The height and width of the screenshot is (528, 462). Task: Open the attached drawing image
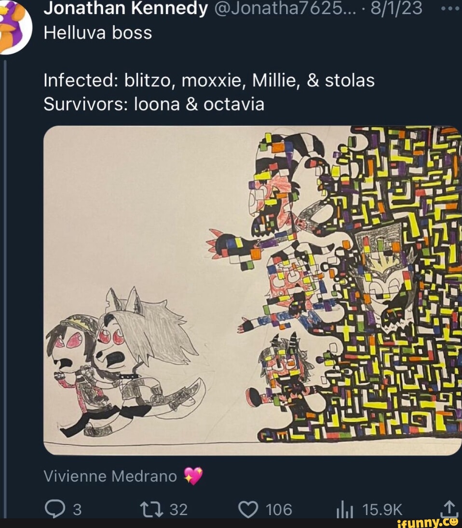point(252,290)
